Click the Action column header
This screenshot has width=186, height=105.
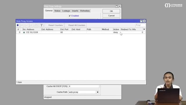click(117, 29)
